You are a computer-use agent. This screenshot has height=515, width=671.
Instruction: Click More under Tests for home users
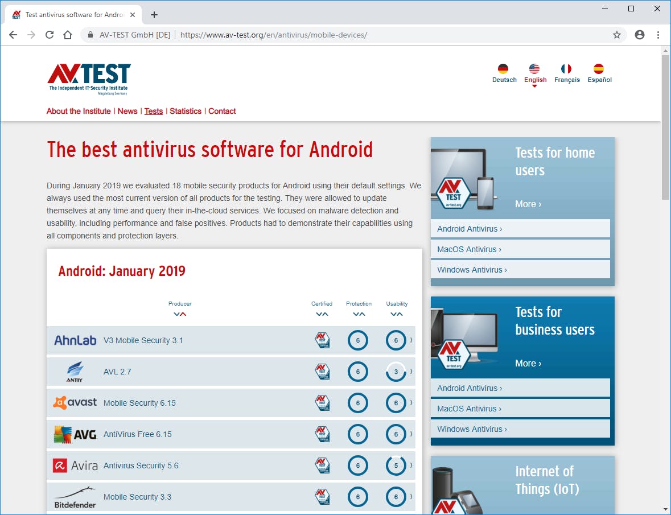click(x=528, y=204)
